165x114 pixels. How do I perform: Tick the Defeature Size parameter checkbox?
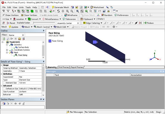pyautogui.click(x=4, y=89)
